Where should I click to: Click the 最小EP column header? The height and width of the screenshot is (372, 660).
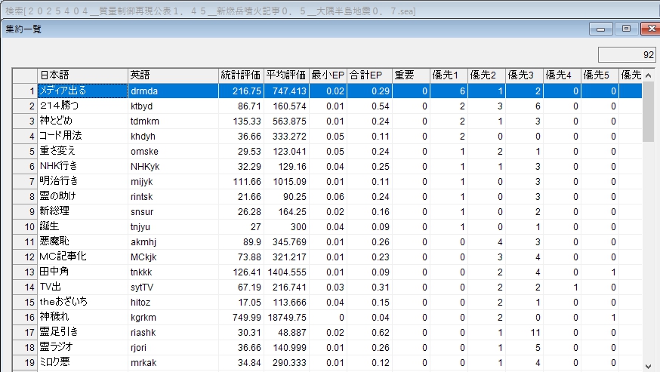(328, 75)
